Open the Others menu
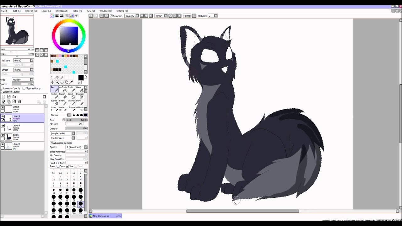Screen dimensions: 402x226 (x=122, y=11)
